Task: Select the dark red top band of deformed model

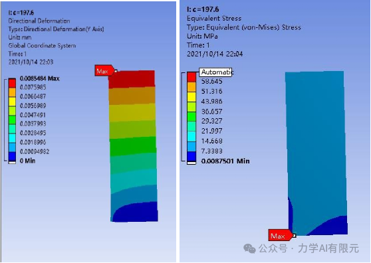Action: coord(132,79)
